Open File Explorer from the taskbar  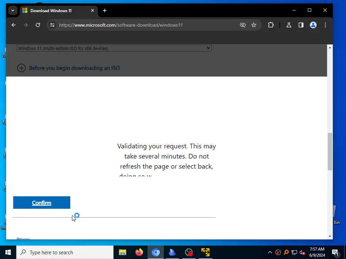(x=122, y=252)
